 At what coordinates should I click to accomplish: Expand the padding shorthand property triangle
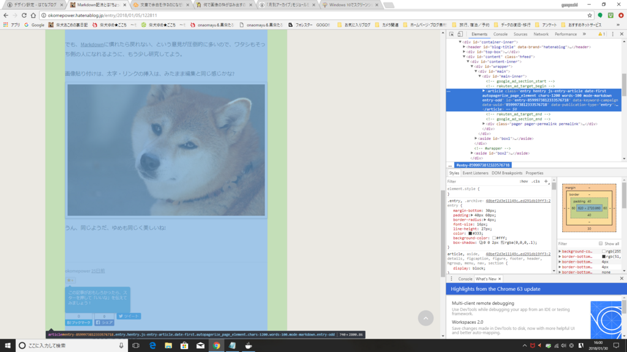point(472,215)
